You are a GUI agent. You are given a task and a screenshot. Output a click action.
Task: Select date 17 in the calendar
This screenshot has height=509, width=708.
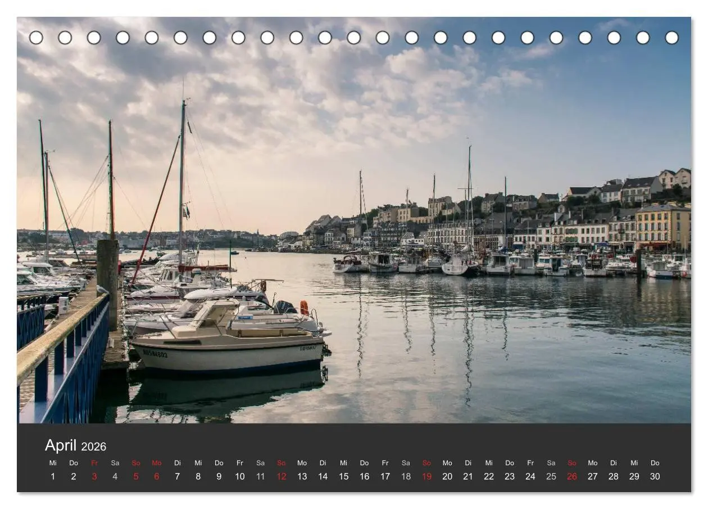coord(385,476)
